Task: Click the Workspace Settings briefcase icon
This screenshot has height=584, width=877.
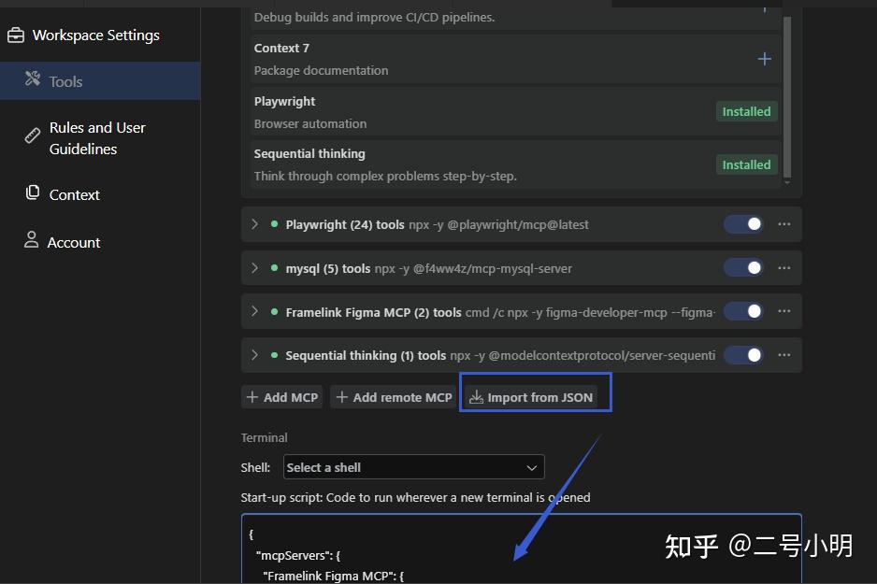Action: 16,36
